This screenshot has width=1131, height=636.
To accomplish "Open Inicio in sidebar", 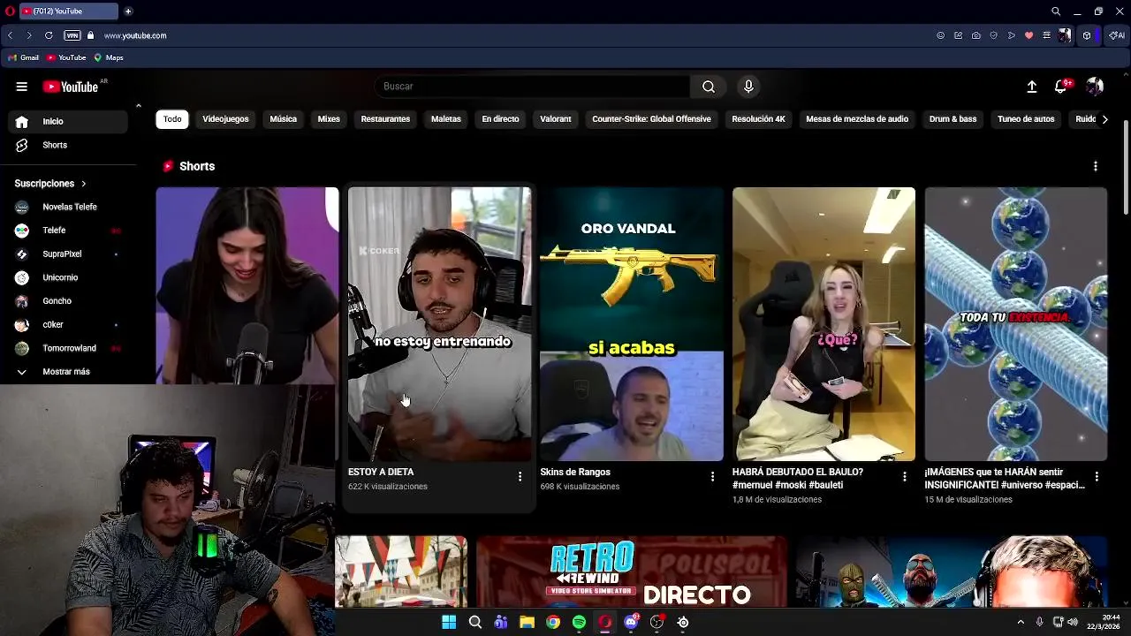I will [67, 122].
